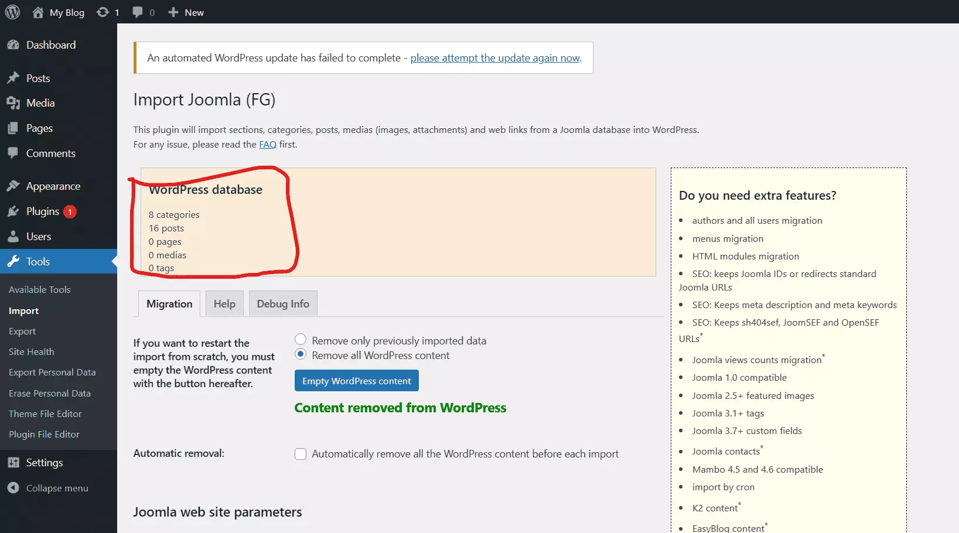Screen dimensions: 959x533
Task: Open the Help tab
Action: click(x=224, y=304)
